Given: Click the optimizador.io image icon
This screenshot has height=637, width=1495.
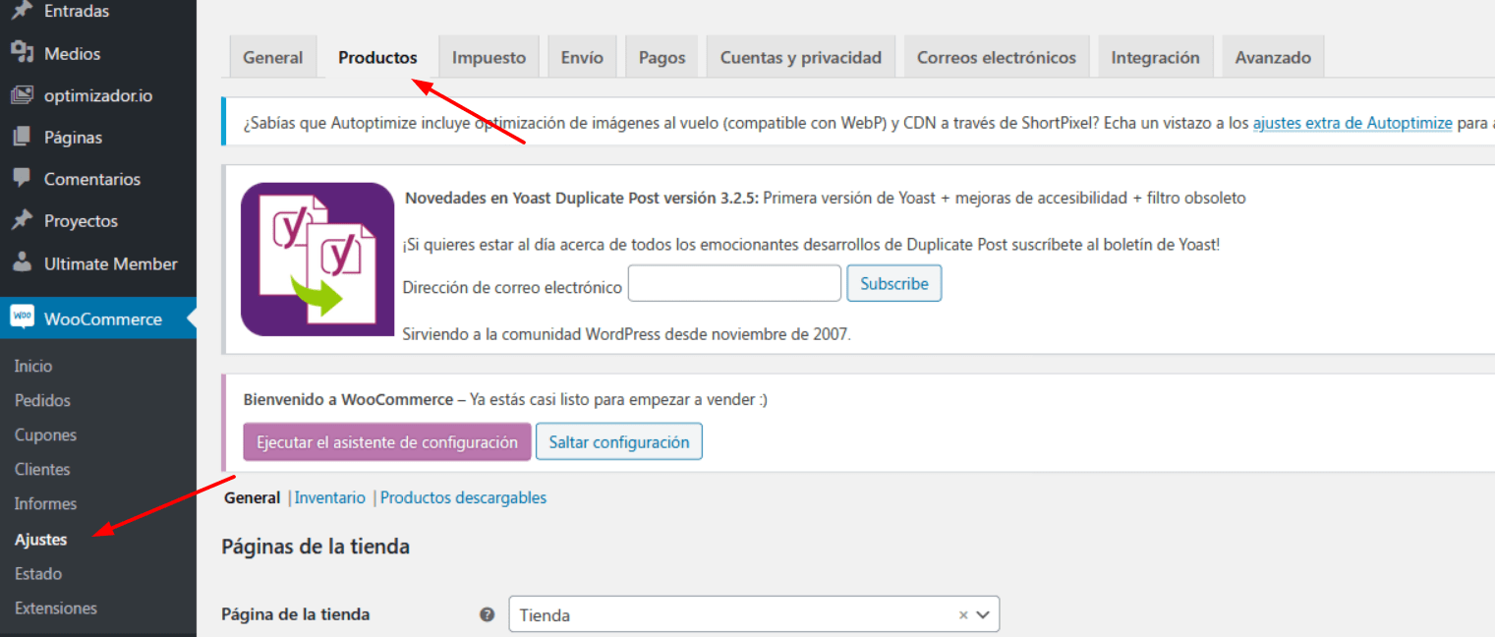Looking at the screenshot, I should tap(22, 95).
